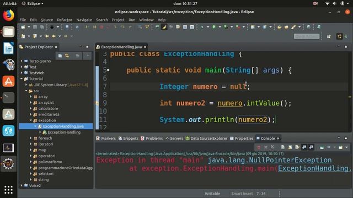Click the Suspend debug icon

94,27
